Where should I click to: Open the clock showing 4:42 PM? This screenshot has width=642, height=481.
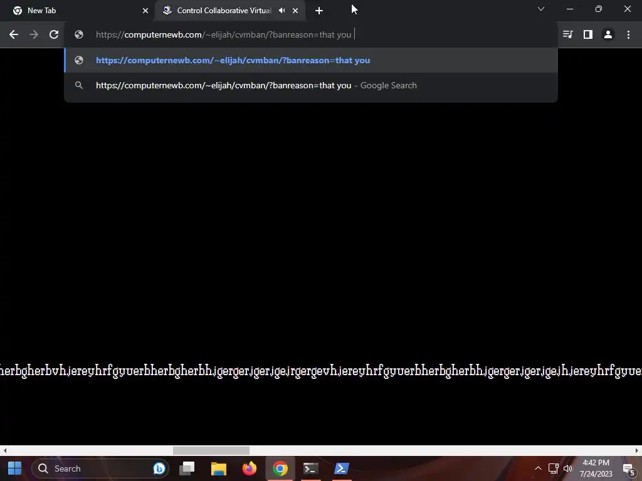point(596,468)
